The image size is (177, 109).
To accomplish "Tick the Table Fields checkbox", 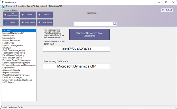I will 39,23.
